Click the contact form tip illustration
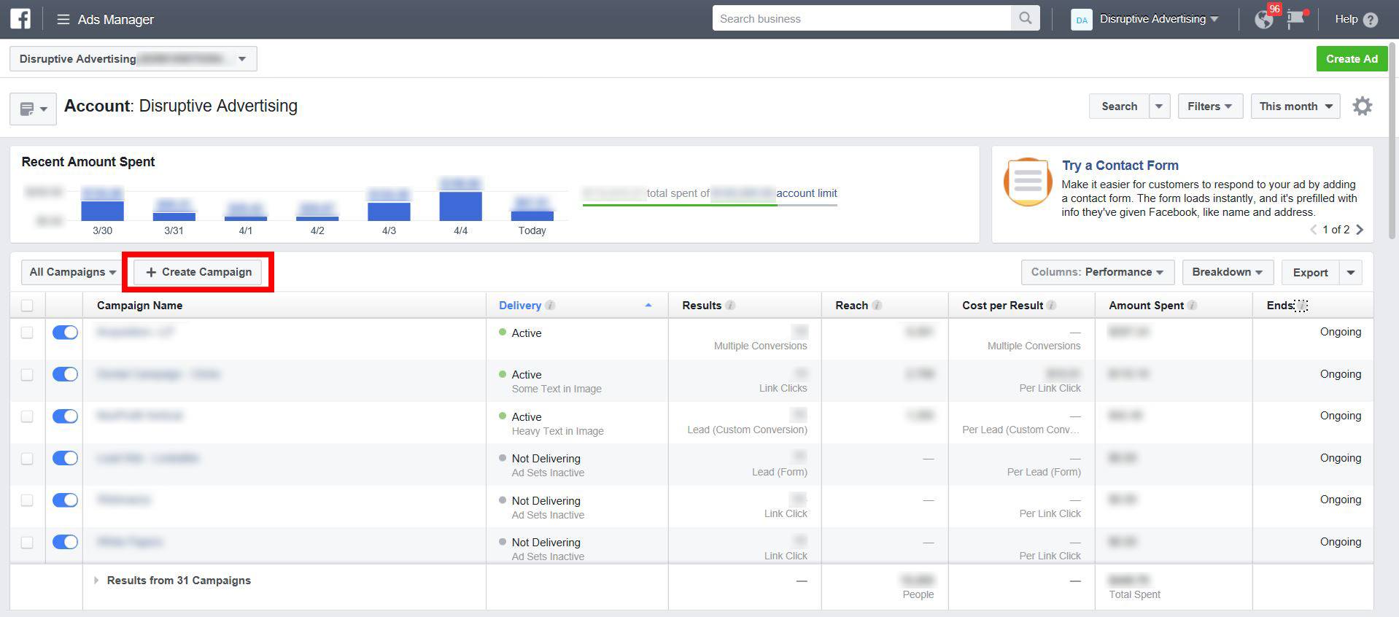The height and width of the screenshot is (617, 1399). coord(1028,182)
